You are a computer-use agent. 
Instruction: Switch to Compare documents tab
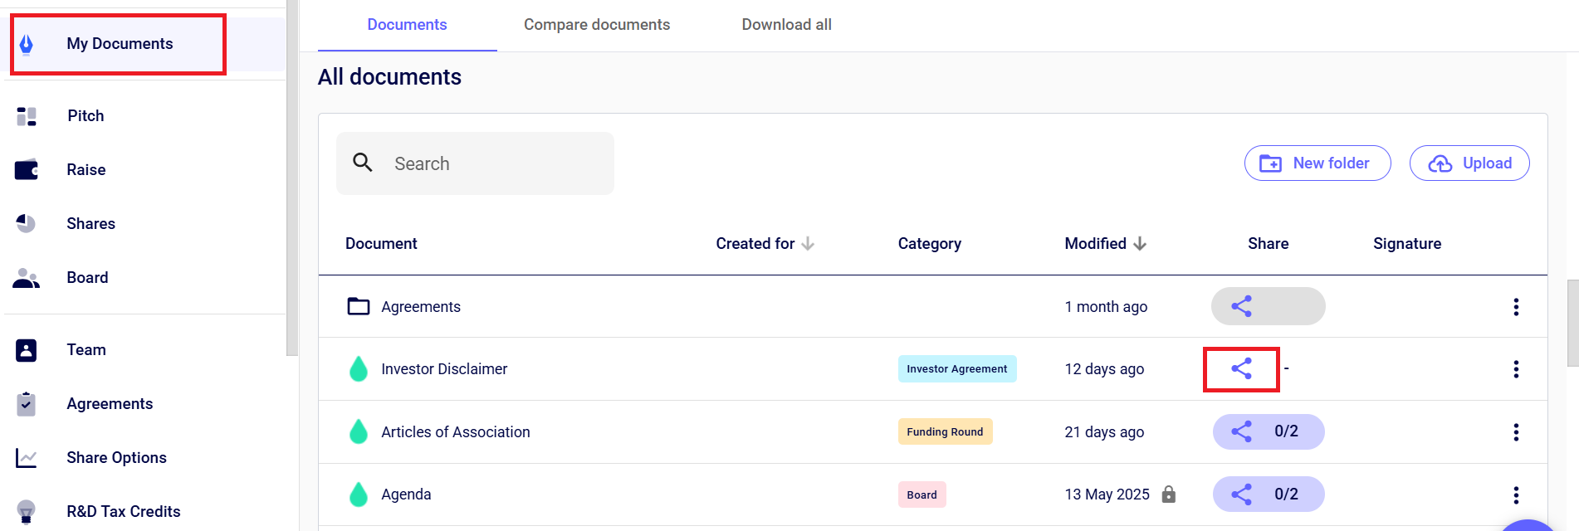coord(596,25)
